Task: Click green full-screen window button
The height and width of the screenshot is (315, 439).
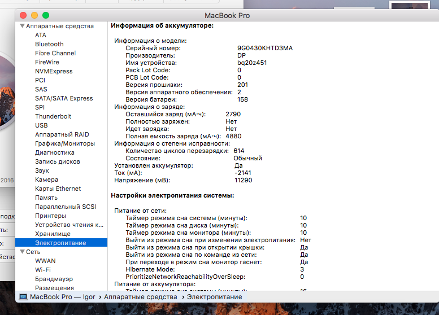Action: pos(46,15)
